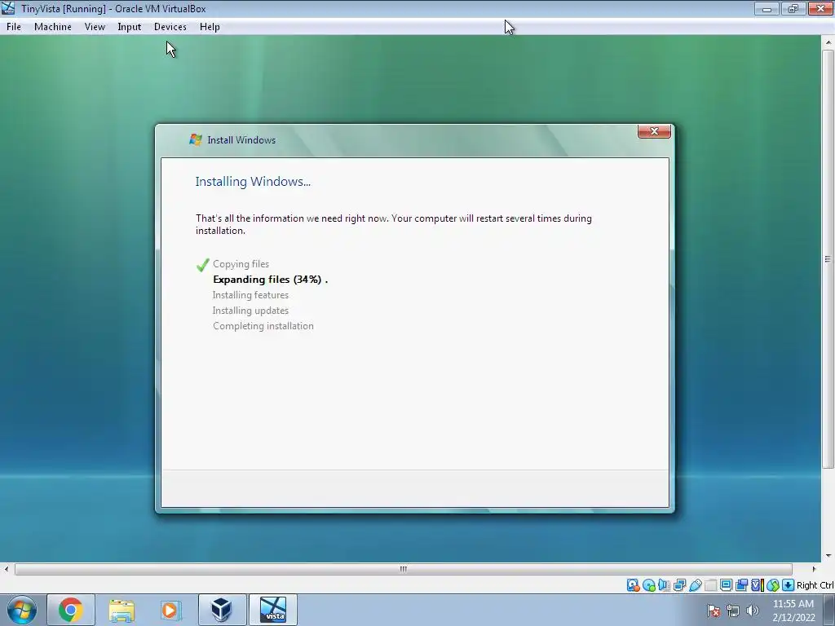Image resolution: width=835 pixels, height=626 pixels.
Task: Click the horizontal scrollbar right arrow
Action: (x=813, y=569)
